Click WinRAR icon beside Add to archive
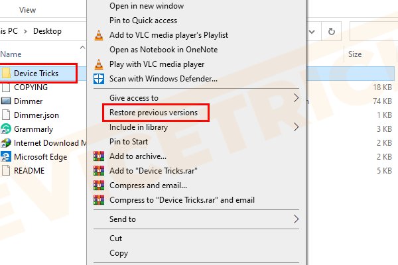This screenshot has width=398, height=265. (99, 156)
